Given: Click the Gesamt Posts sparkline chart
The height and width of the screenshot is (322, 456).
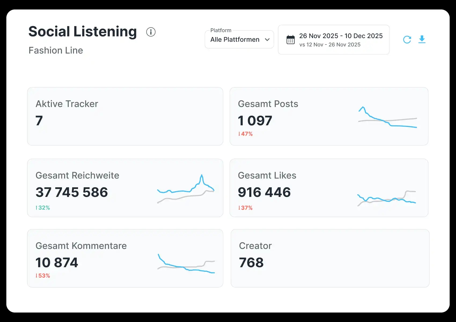Looking at the screenshot, I should [x=388, y=117].
